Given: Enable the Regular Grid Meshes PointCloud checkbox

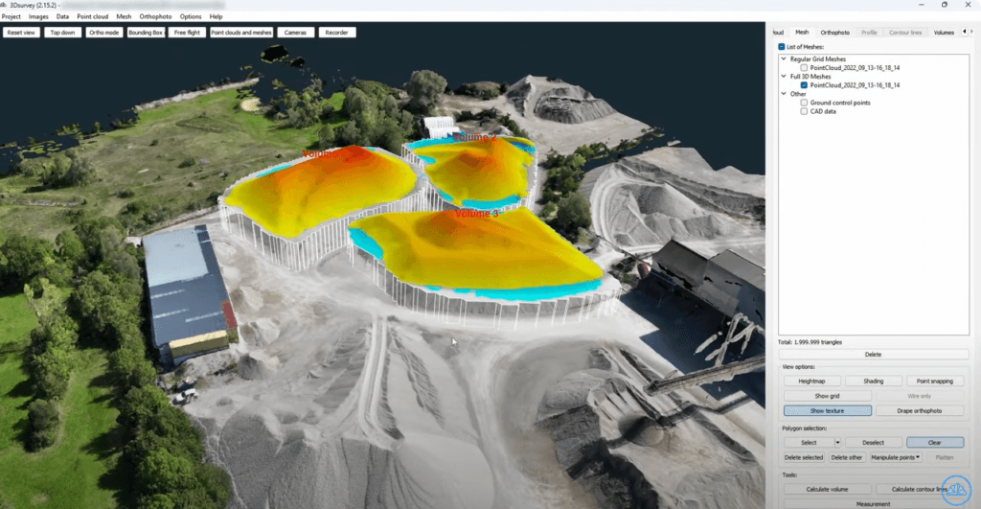Looking at the screenshot, I should pos(804,68).
